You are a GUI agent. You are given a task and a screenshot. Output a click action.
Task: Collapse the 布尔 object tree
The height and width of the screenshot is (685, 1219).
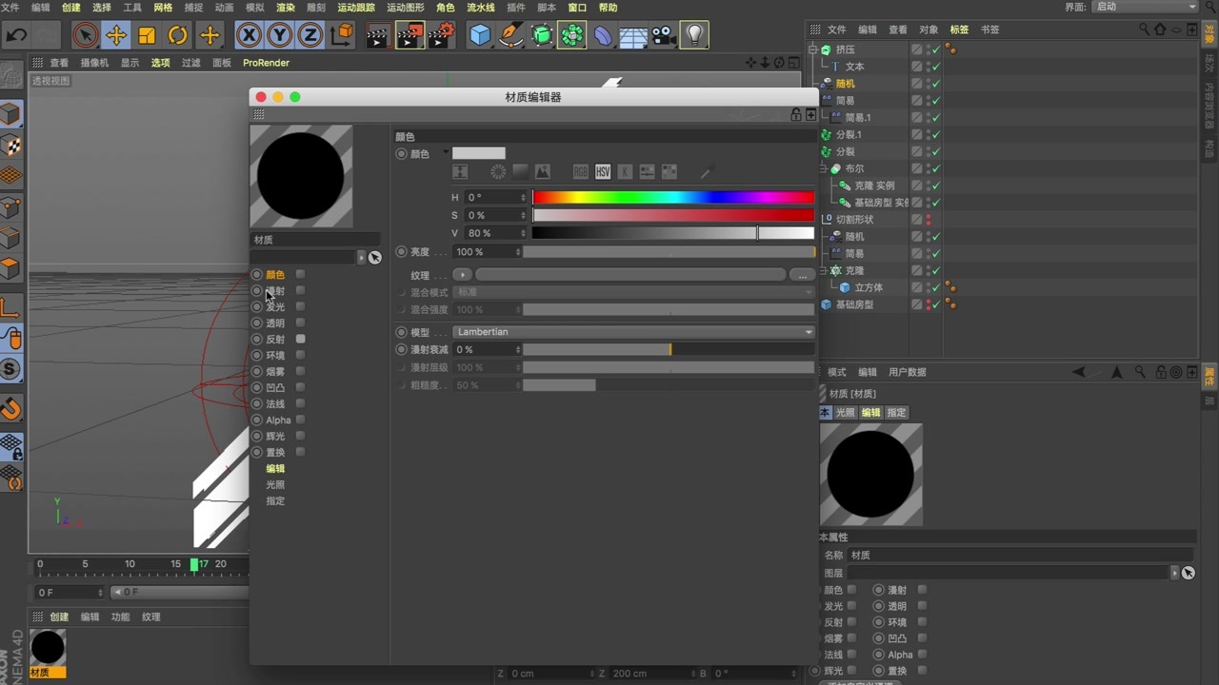(824, 169)
